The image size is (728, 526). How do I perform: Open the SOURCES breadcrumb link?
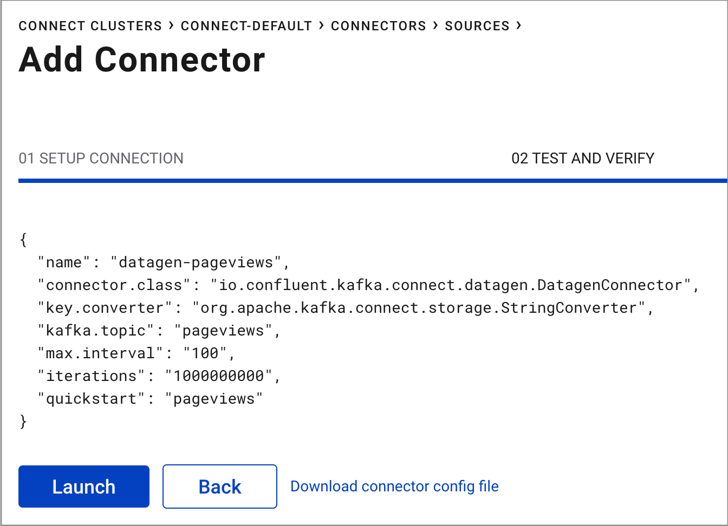point(477,25)
